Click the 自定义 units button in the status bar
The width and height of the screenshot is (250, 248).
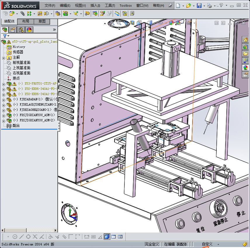tap(207, 244)
